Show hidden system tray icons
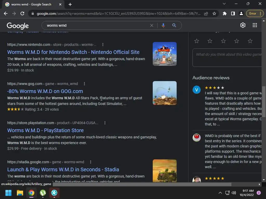Viewport: 266px width, 199px height. 220,193
